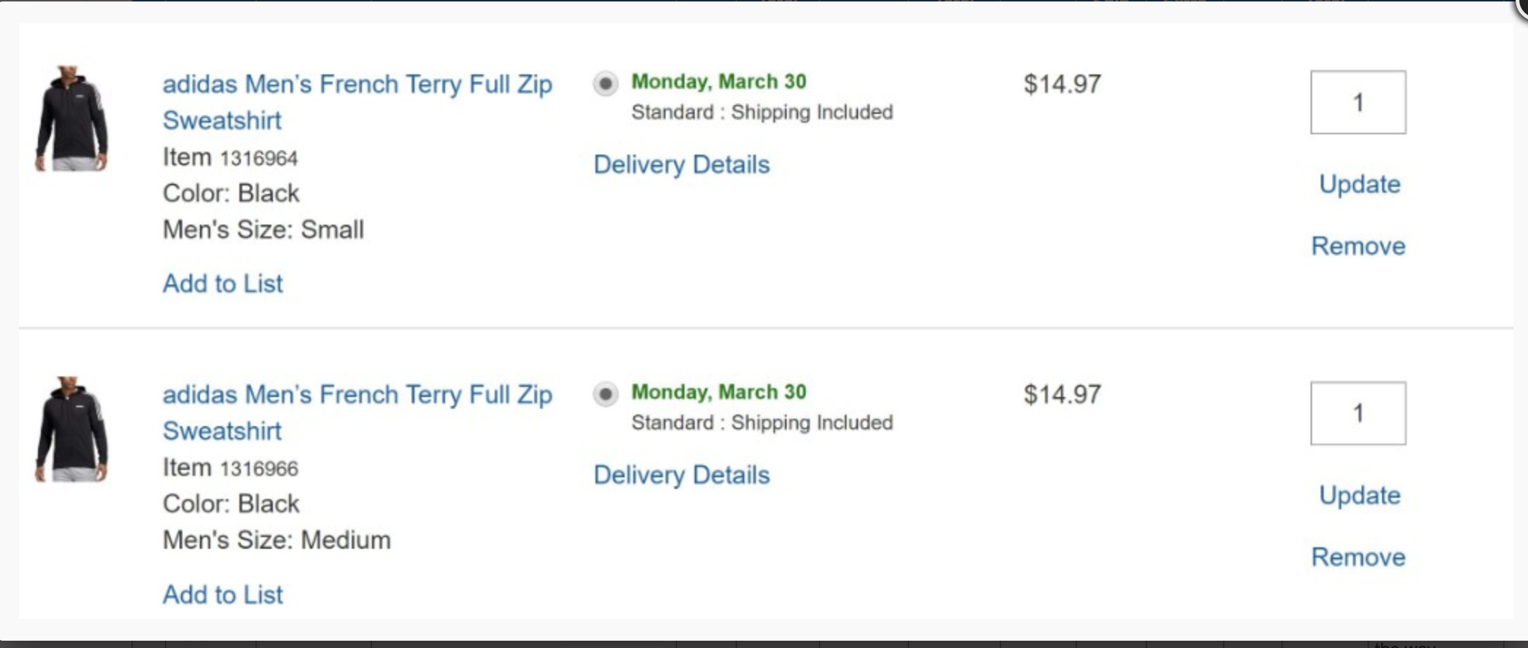Focus the quantity field for item 1316966
Image resolution: width=1528 pixels, height=648 pixels.
(1358, 413)
